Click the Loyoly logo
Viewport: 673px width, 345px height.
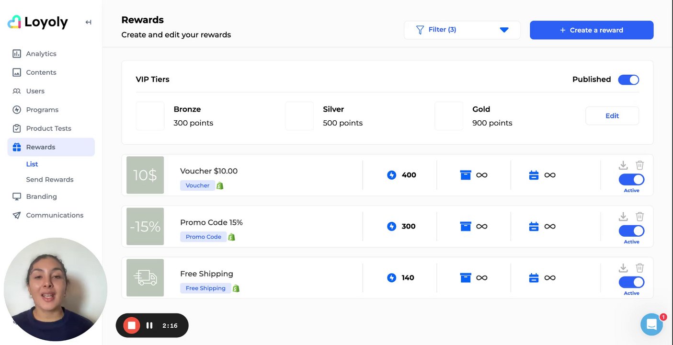pos(38,22)
